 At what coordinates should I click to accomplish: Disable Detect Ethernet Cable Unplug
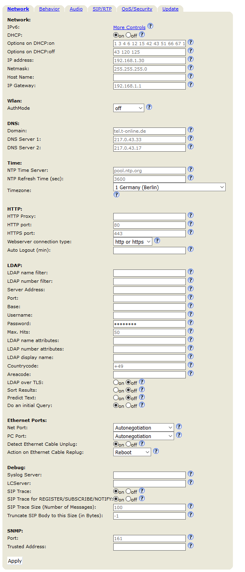pos(129,444)
